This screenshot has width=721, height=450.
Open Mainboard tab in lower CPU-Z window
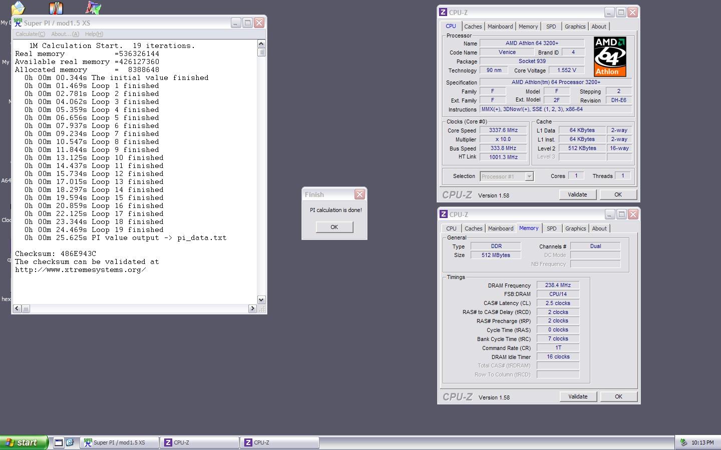(501, 228)
